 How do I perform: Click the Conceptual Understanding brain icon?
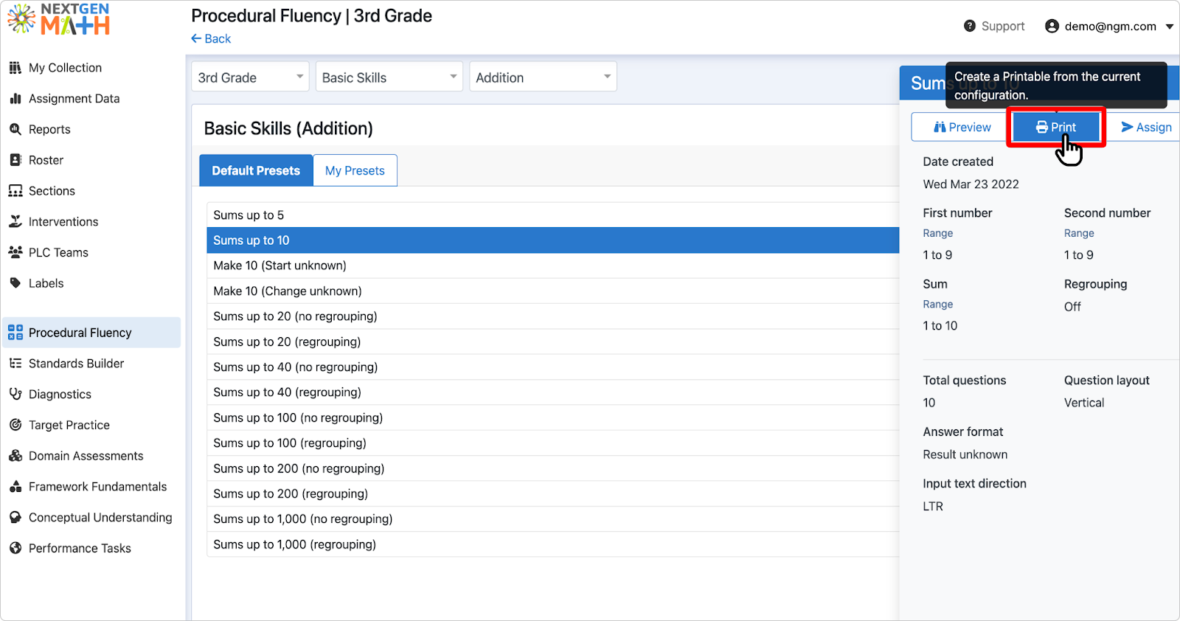[x=15, y=518]
